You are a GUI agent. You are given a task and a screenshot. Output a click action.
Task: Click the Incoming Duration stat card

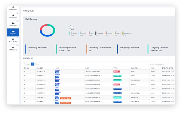pos(66,49)
